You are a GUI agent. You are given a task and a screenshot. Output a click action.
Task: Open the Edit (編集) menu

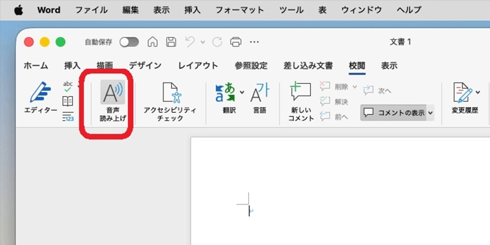click(x=130, y=10)
